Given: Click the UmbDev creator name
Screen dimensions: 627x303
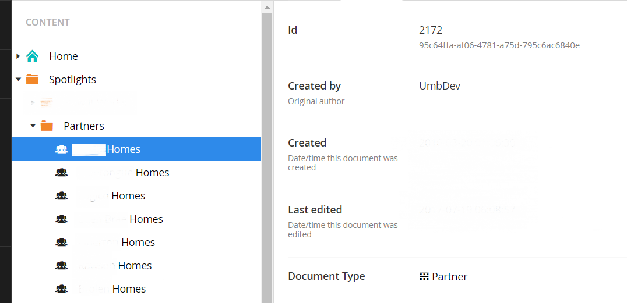Looking at the screenshot, I should tap(439, 86).
